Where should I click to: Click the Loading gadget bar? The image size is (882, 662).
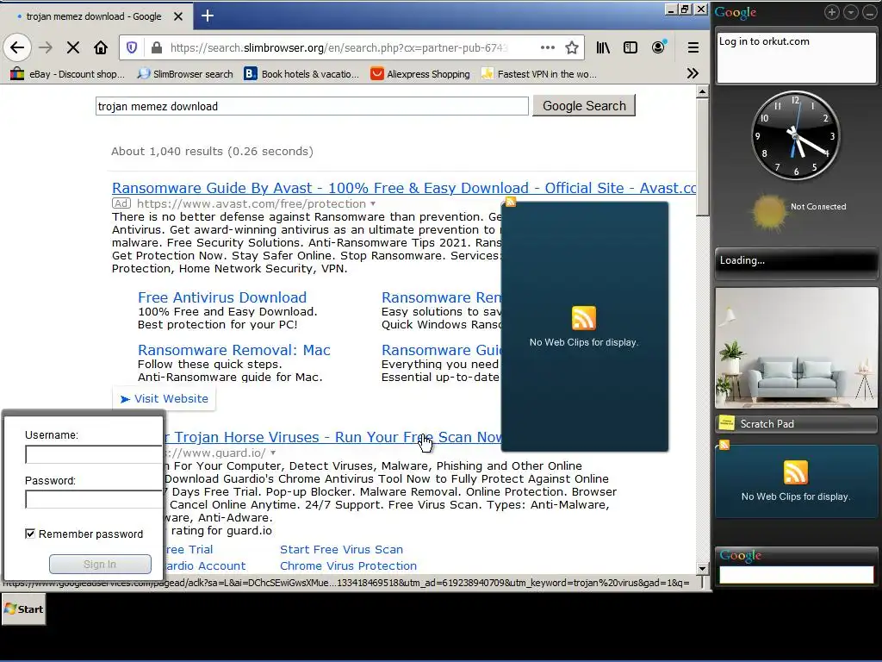click(796, 262)
